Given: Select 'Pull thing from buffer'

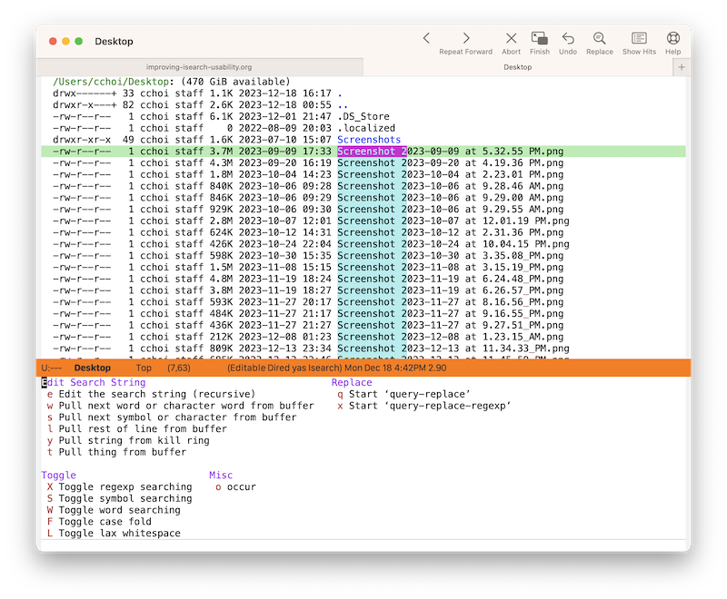Looking at the screenshot, I should [x=116, y=452].
